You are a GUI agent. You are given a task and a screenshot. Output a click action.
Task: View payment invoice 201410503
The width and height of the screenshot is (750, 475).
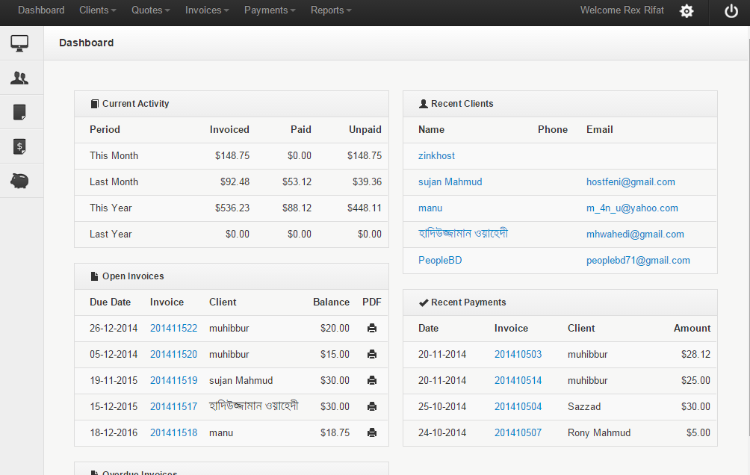point(518,354)
